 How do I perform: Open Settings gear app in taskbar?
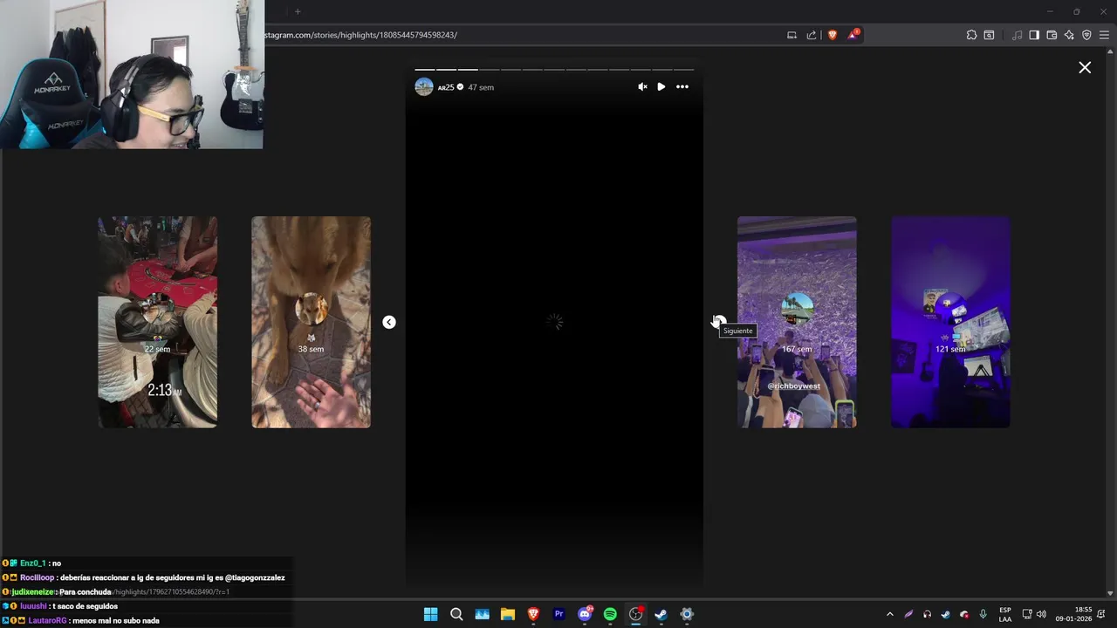[687, 614]
